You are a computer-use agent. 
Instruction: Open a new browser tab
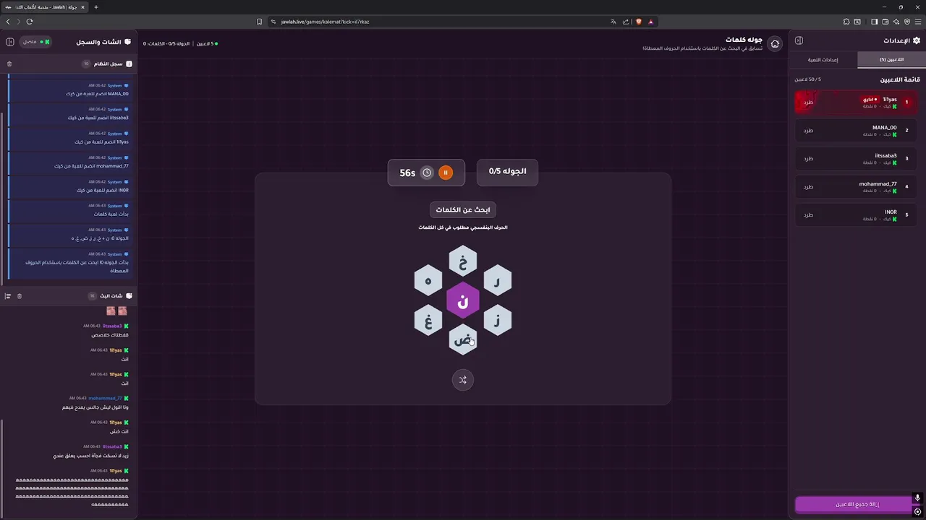pos(95,7)
